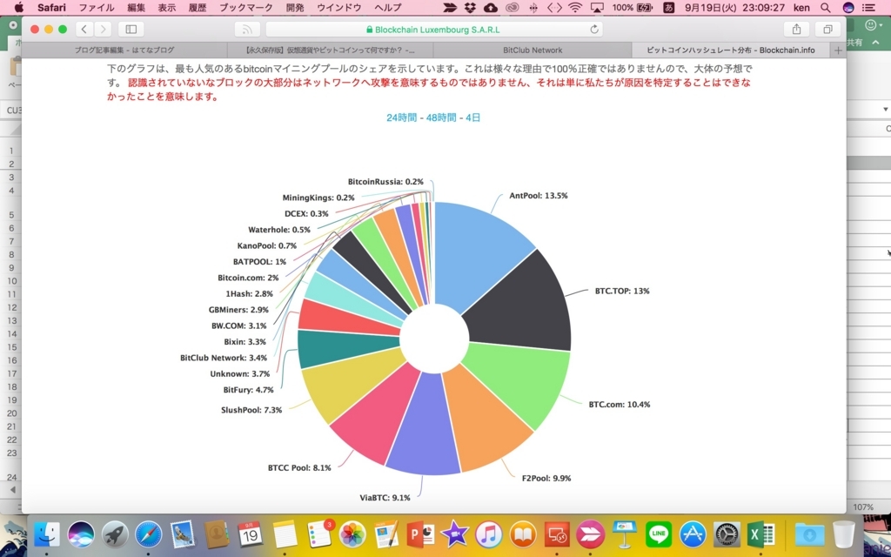Launch Siri from the Dock
This screenshot has height=557, width=891.
click(x=81, y=534)
